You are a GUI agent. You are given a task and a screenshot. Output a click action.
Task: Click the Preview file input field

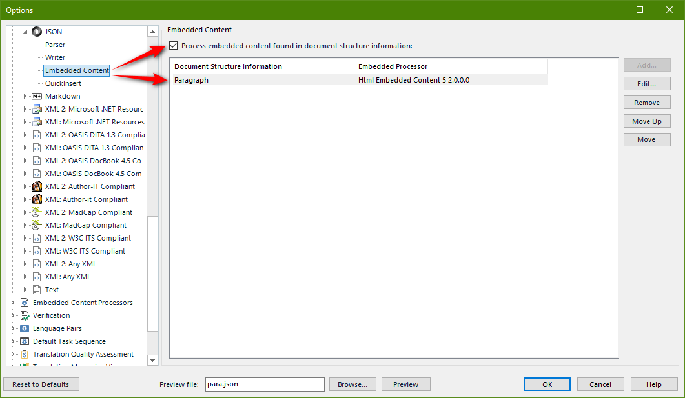[265, 384]
